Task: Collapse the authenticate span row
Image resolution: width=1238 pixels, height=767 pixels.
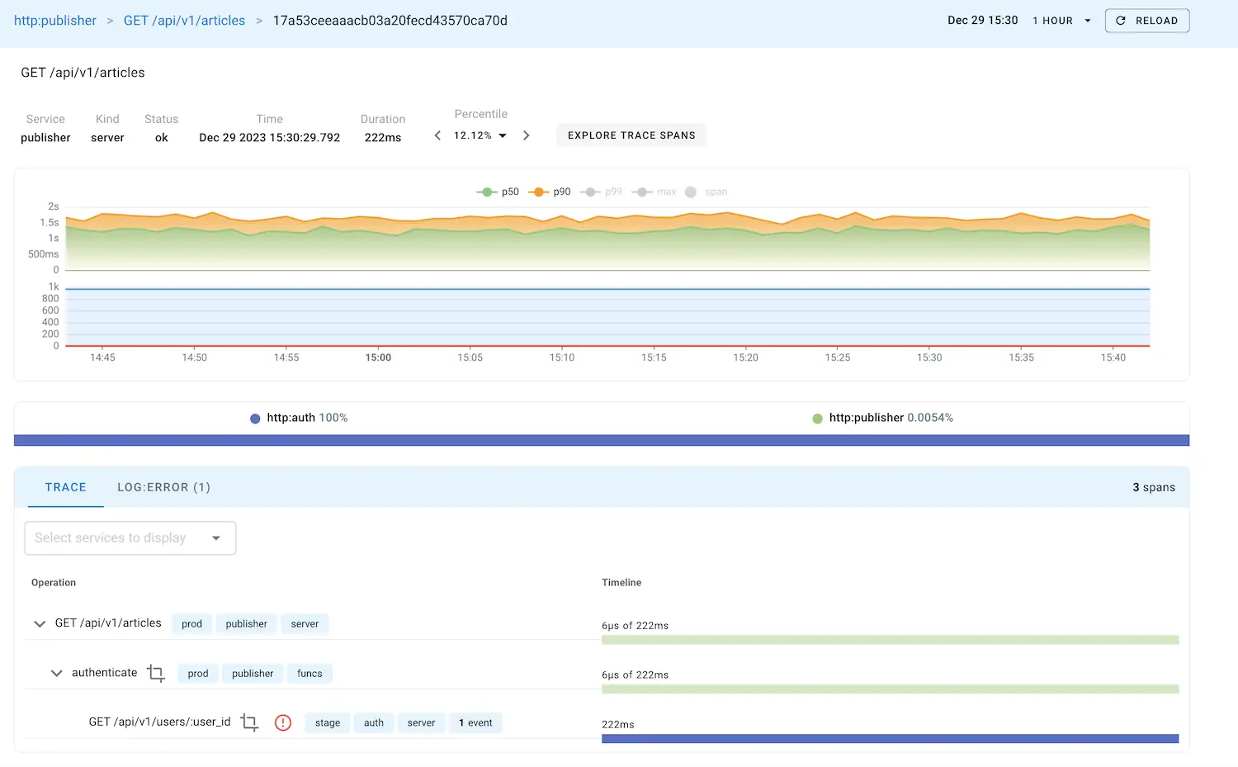Action: click(x=56, y=674)
